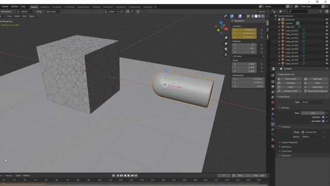Toggle lock on Scale X
330x186 pixels.
point(261,64)
